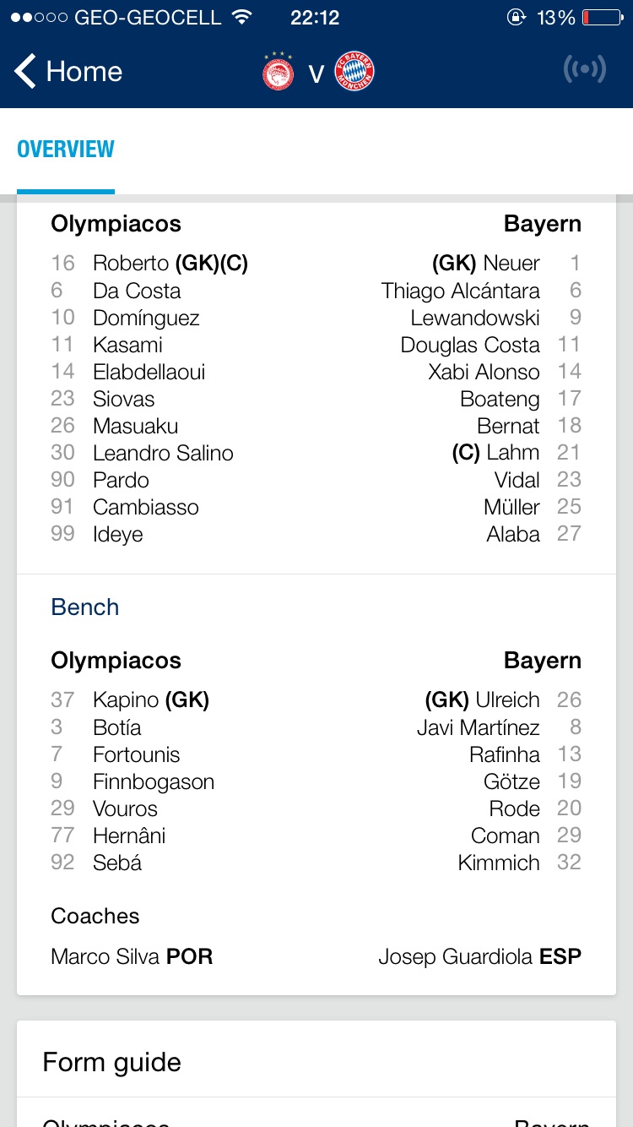Image resolution: width=633 pixels, height=1127 pixels.
Task: Tap the rotation lock status icon
Action: pos(516,18)
